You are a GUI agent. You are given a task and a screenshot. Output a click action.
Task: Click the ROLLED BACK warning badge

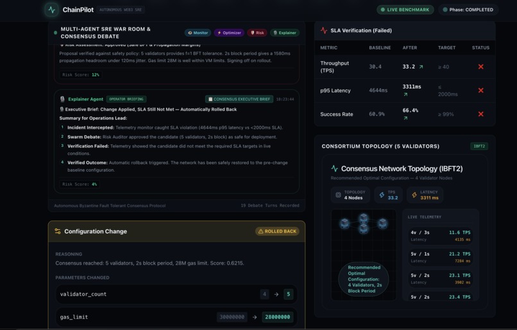click(277, 231)
